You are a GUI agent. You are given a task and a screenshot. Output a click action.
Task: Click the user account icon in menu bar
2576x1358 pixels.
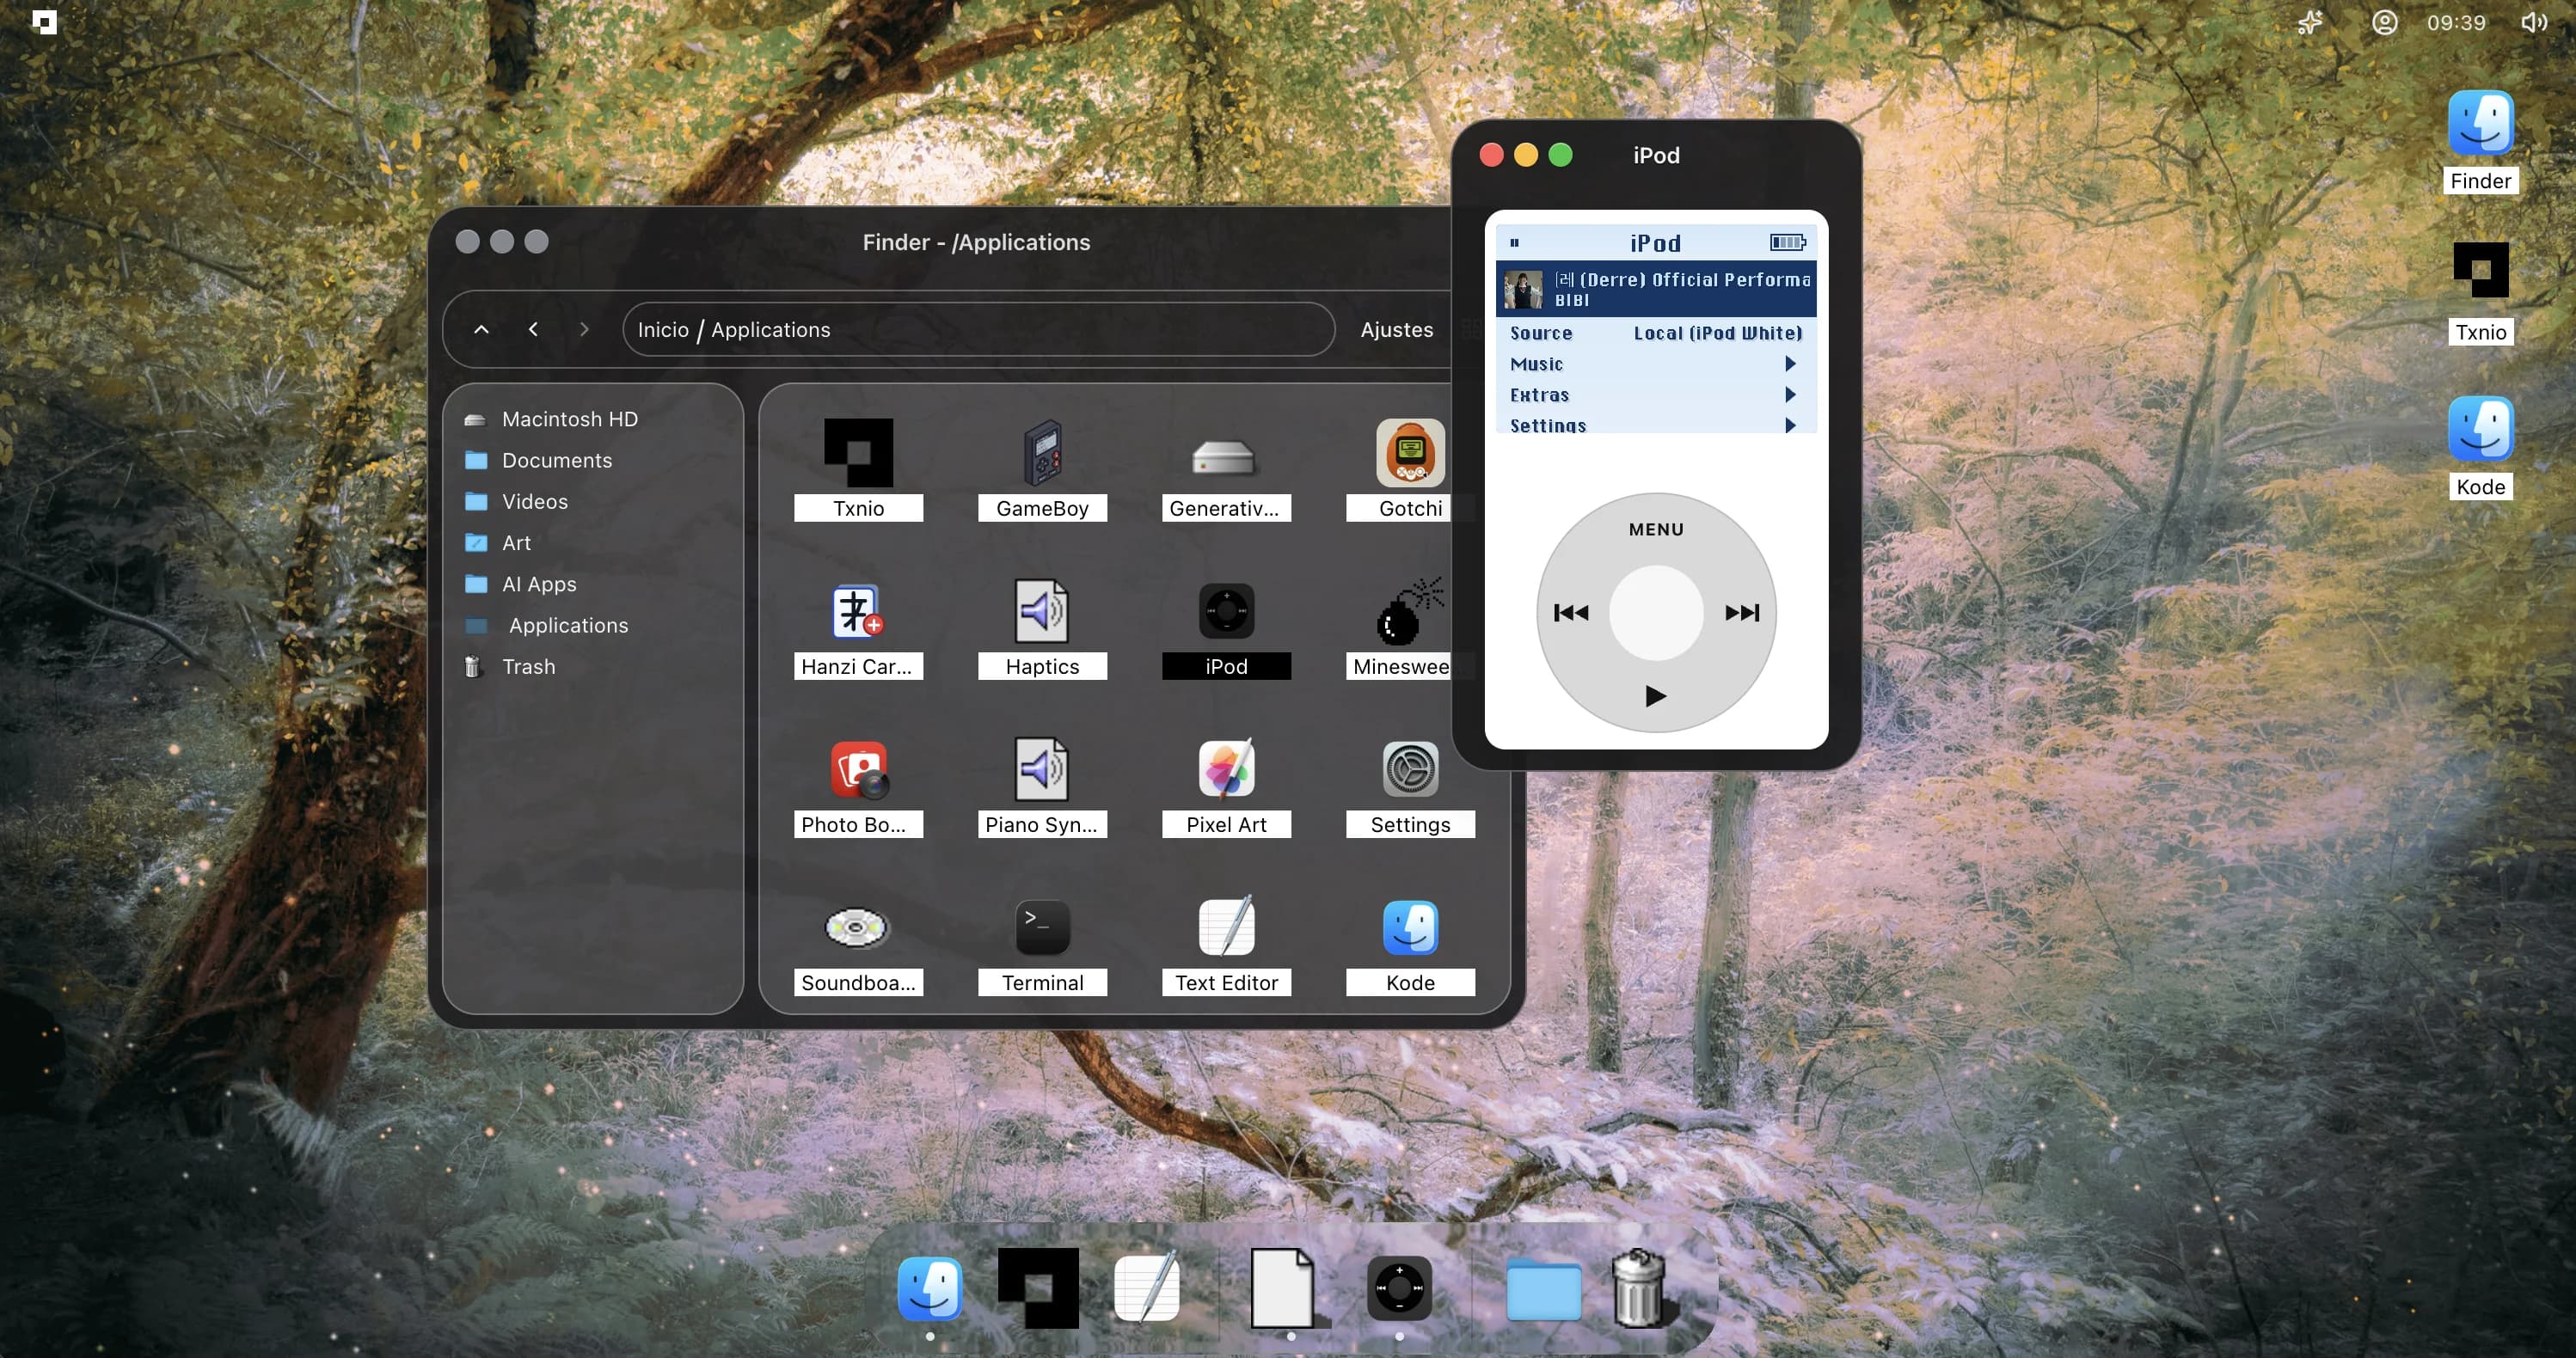click(2385, 22)
